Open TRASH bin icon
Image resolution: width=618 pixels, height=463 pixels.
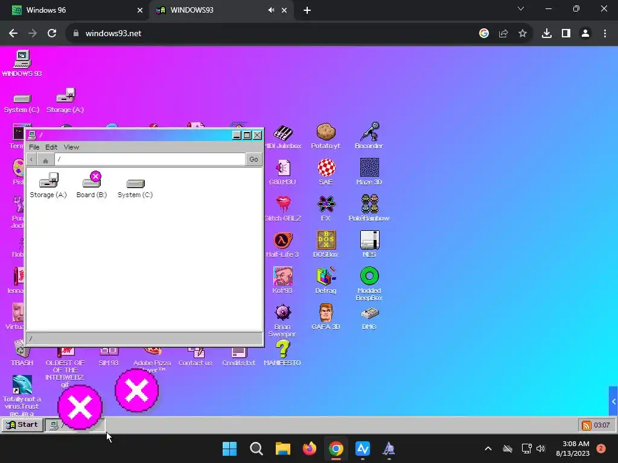click(x=22, y=353)
